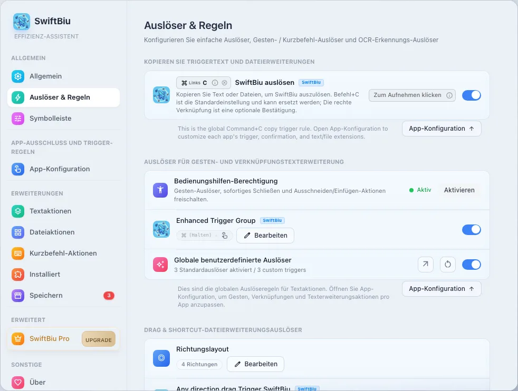Disable the Enhanced Trigger Group switch
The width and height of the screenshot is (518, 391).
point(472,230)
